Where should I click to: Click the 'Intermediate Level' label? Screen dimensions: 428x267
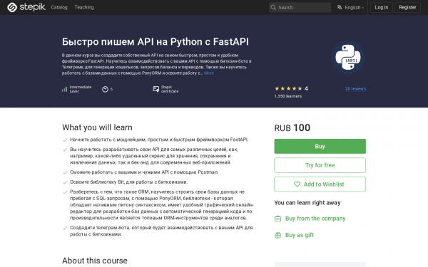(81, 89)
